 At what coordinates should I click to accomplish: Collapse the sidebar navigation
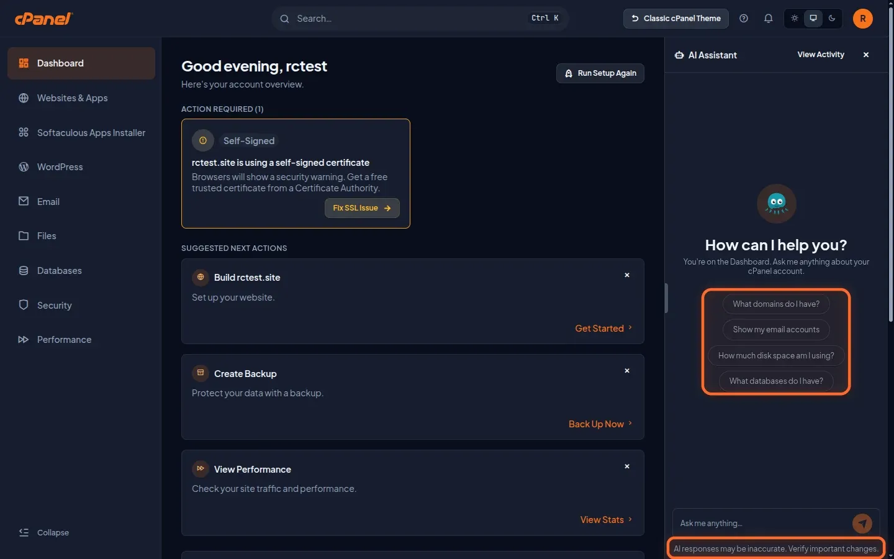tap(44, 532)
